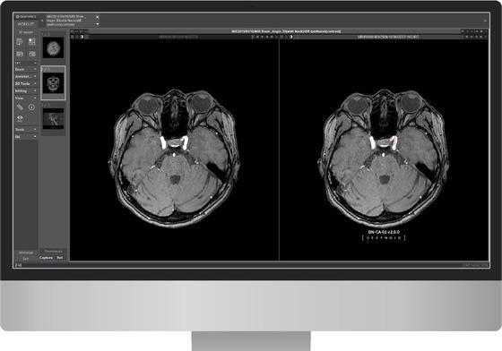The width and height of the screenshot is (502, 351).
Task: Expand the Editing section
Action: [26, 91]
